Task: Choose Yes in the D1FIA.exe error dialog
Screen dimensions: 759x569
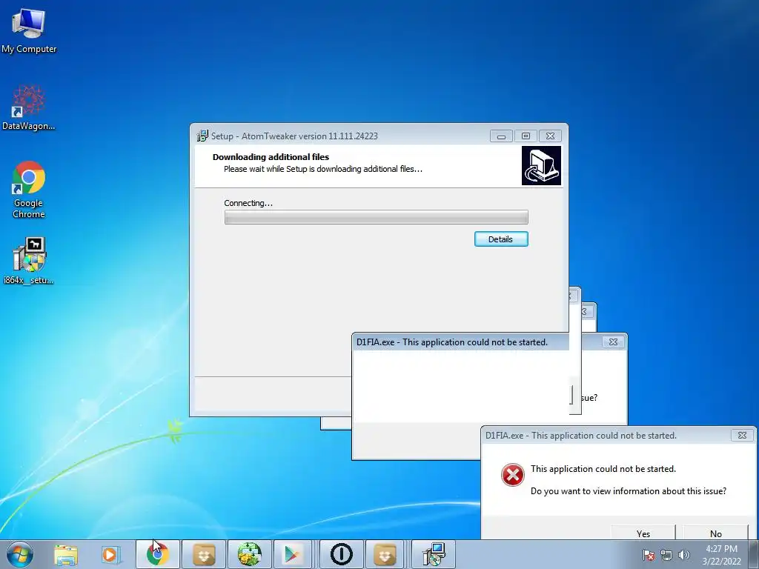Action: 643,533
